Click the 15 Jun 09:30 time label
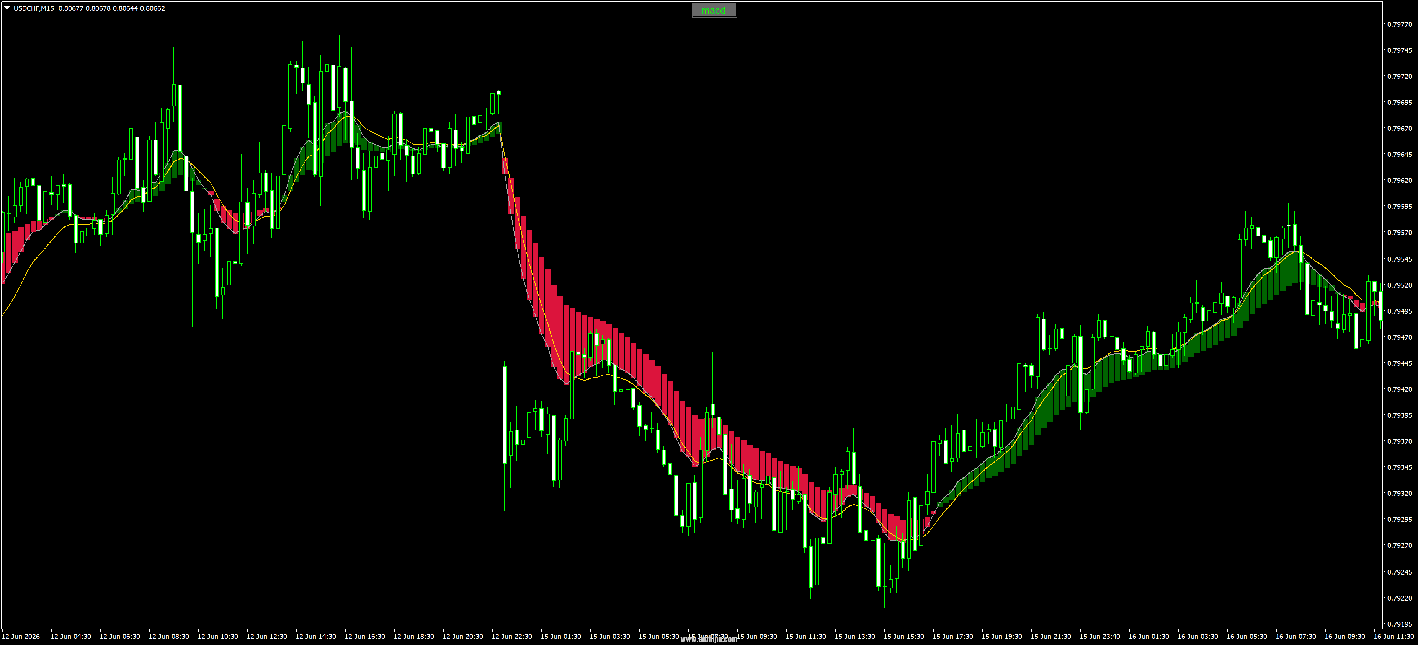The width and height of the screenshot is (1418, 645). point(757,637)
